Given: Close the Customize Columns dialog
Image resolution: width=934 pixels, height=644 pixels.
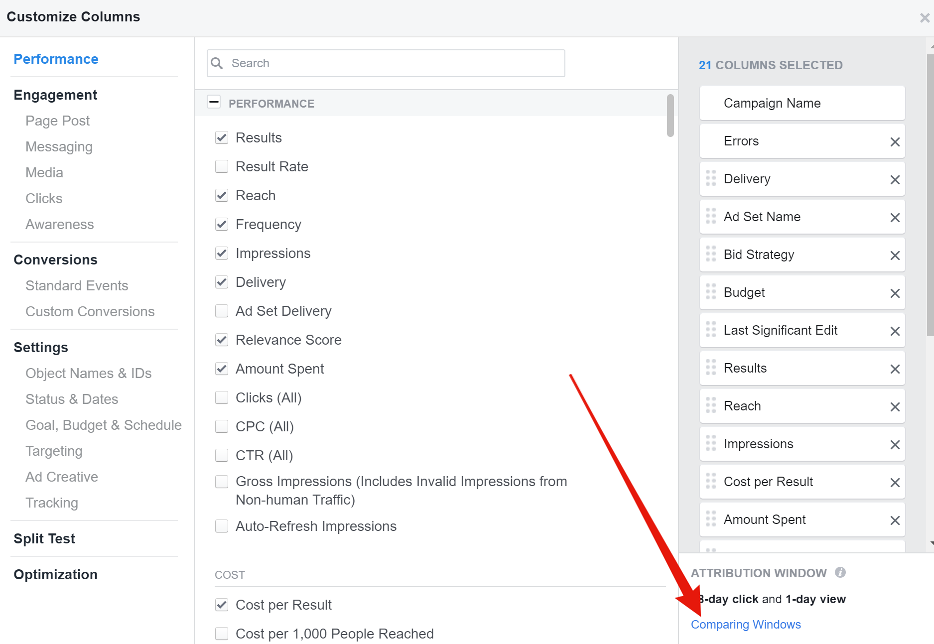Looking at the screenshot, I should click(x=925, y=18).
